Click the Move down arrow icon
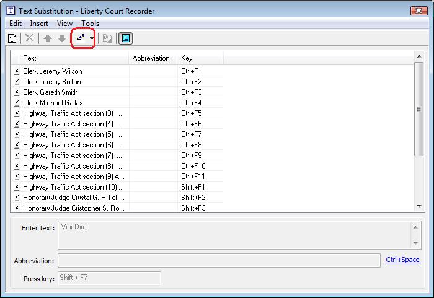The width and height of the screenshot is (434, 298). pyautogui.click(x=62, y=38)
